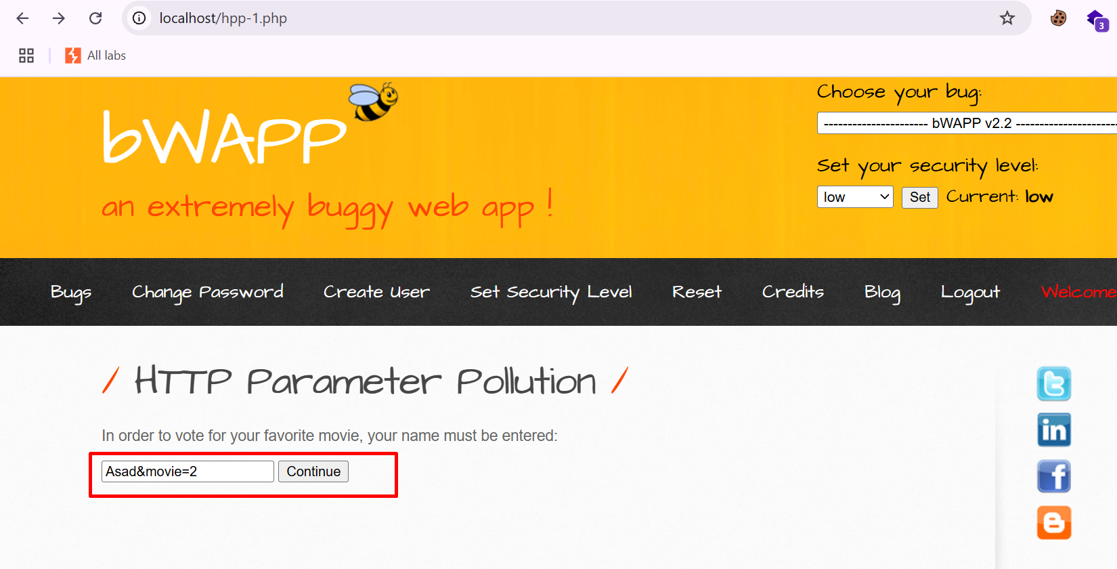Reload the page with refresh icon
1117x569 pixels.
point(95,18)
